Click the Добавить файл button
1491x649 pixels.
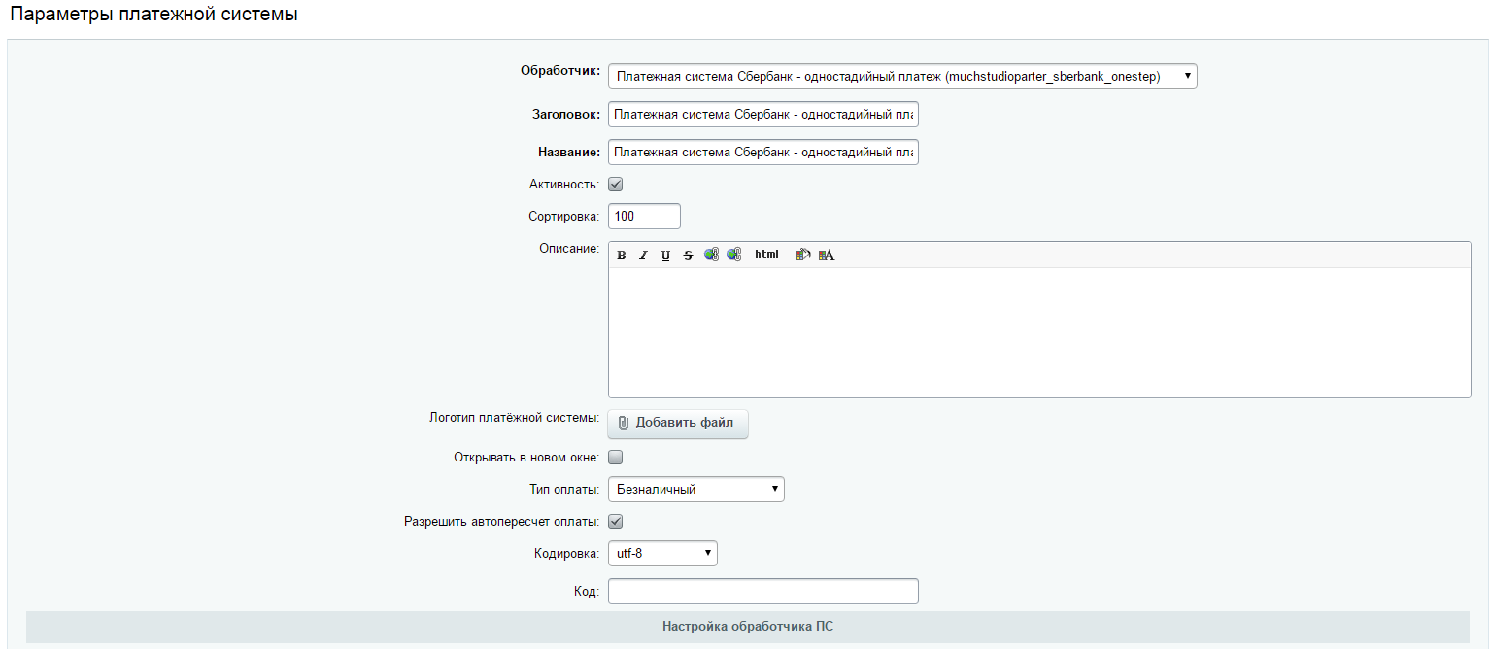(x=678, y=424)
